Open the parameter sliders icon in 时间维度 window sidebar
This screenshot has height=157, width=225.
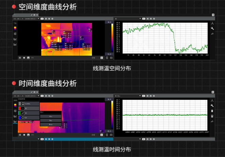point(15,111)
